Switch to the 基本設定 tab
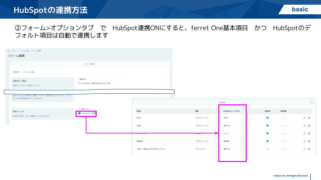This screenshot has width=321, height=180. pyautogui.click(x=16, y=72)
